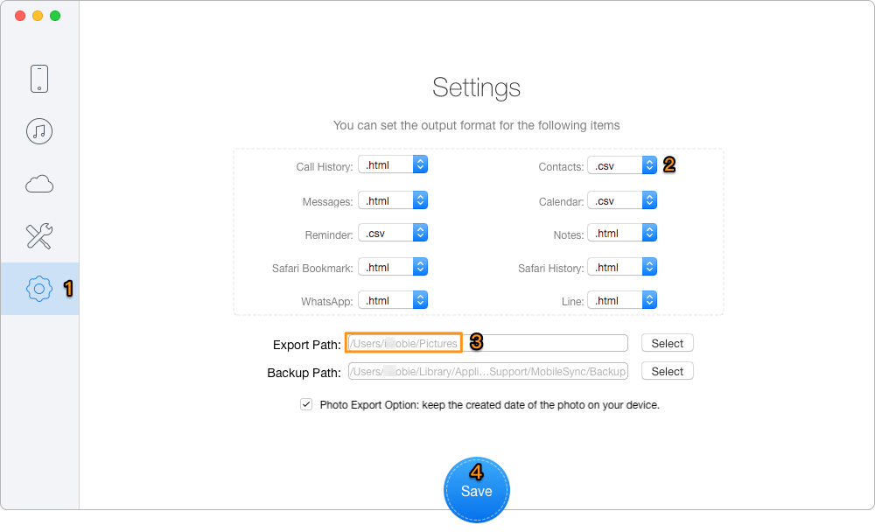Click Select next to Export Path
The height and width of the screenshot is (532, 875).
point(667,343)
